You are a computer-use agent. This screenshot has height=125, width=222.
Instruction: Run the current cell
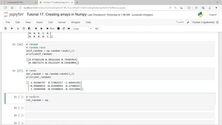pos(51,28)
